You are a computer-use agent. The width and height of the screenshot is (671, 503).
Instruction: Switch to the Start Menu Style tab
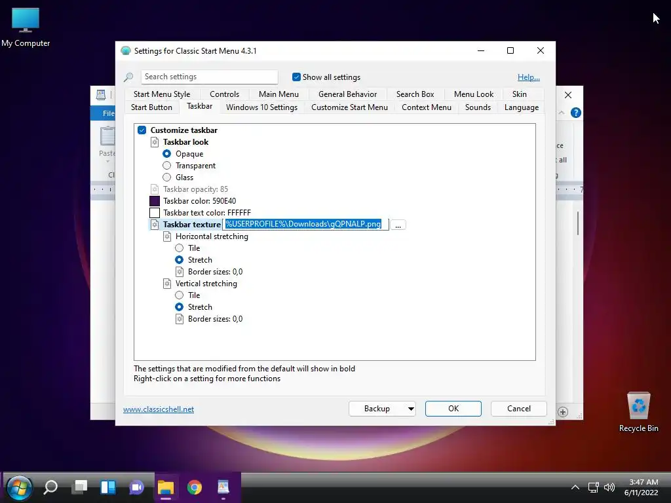[162, 94]
